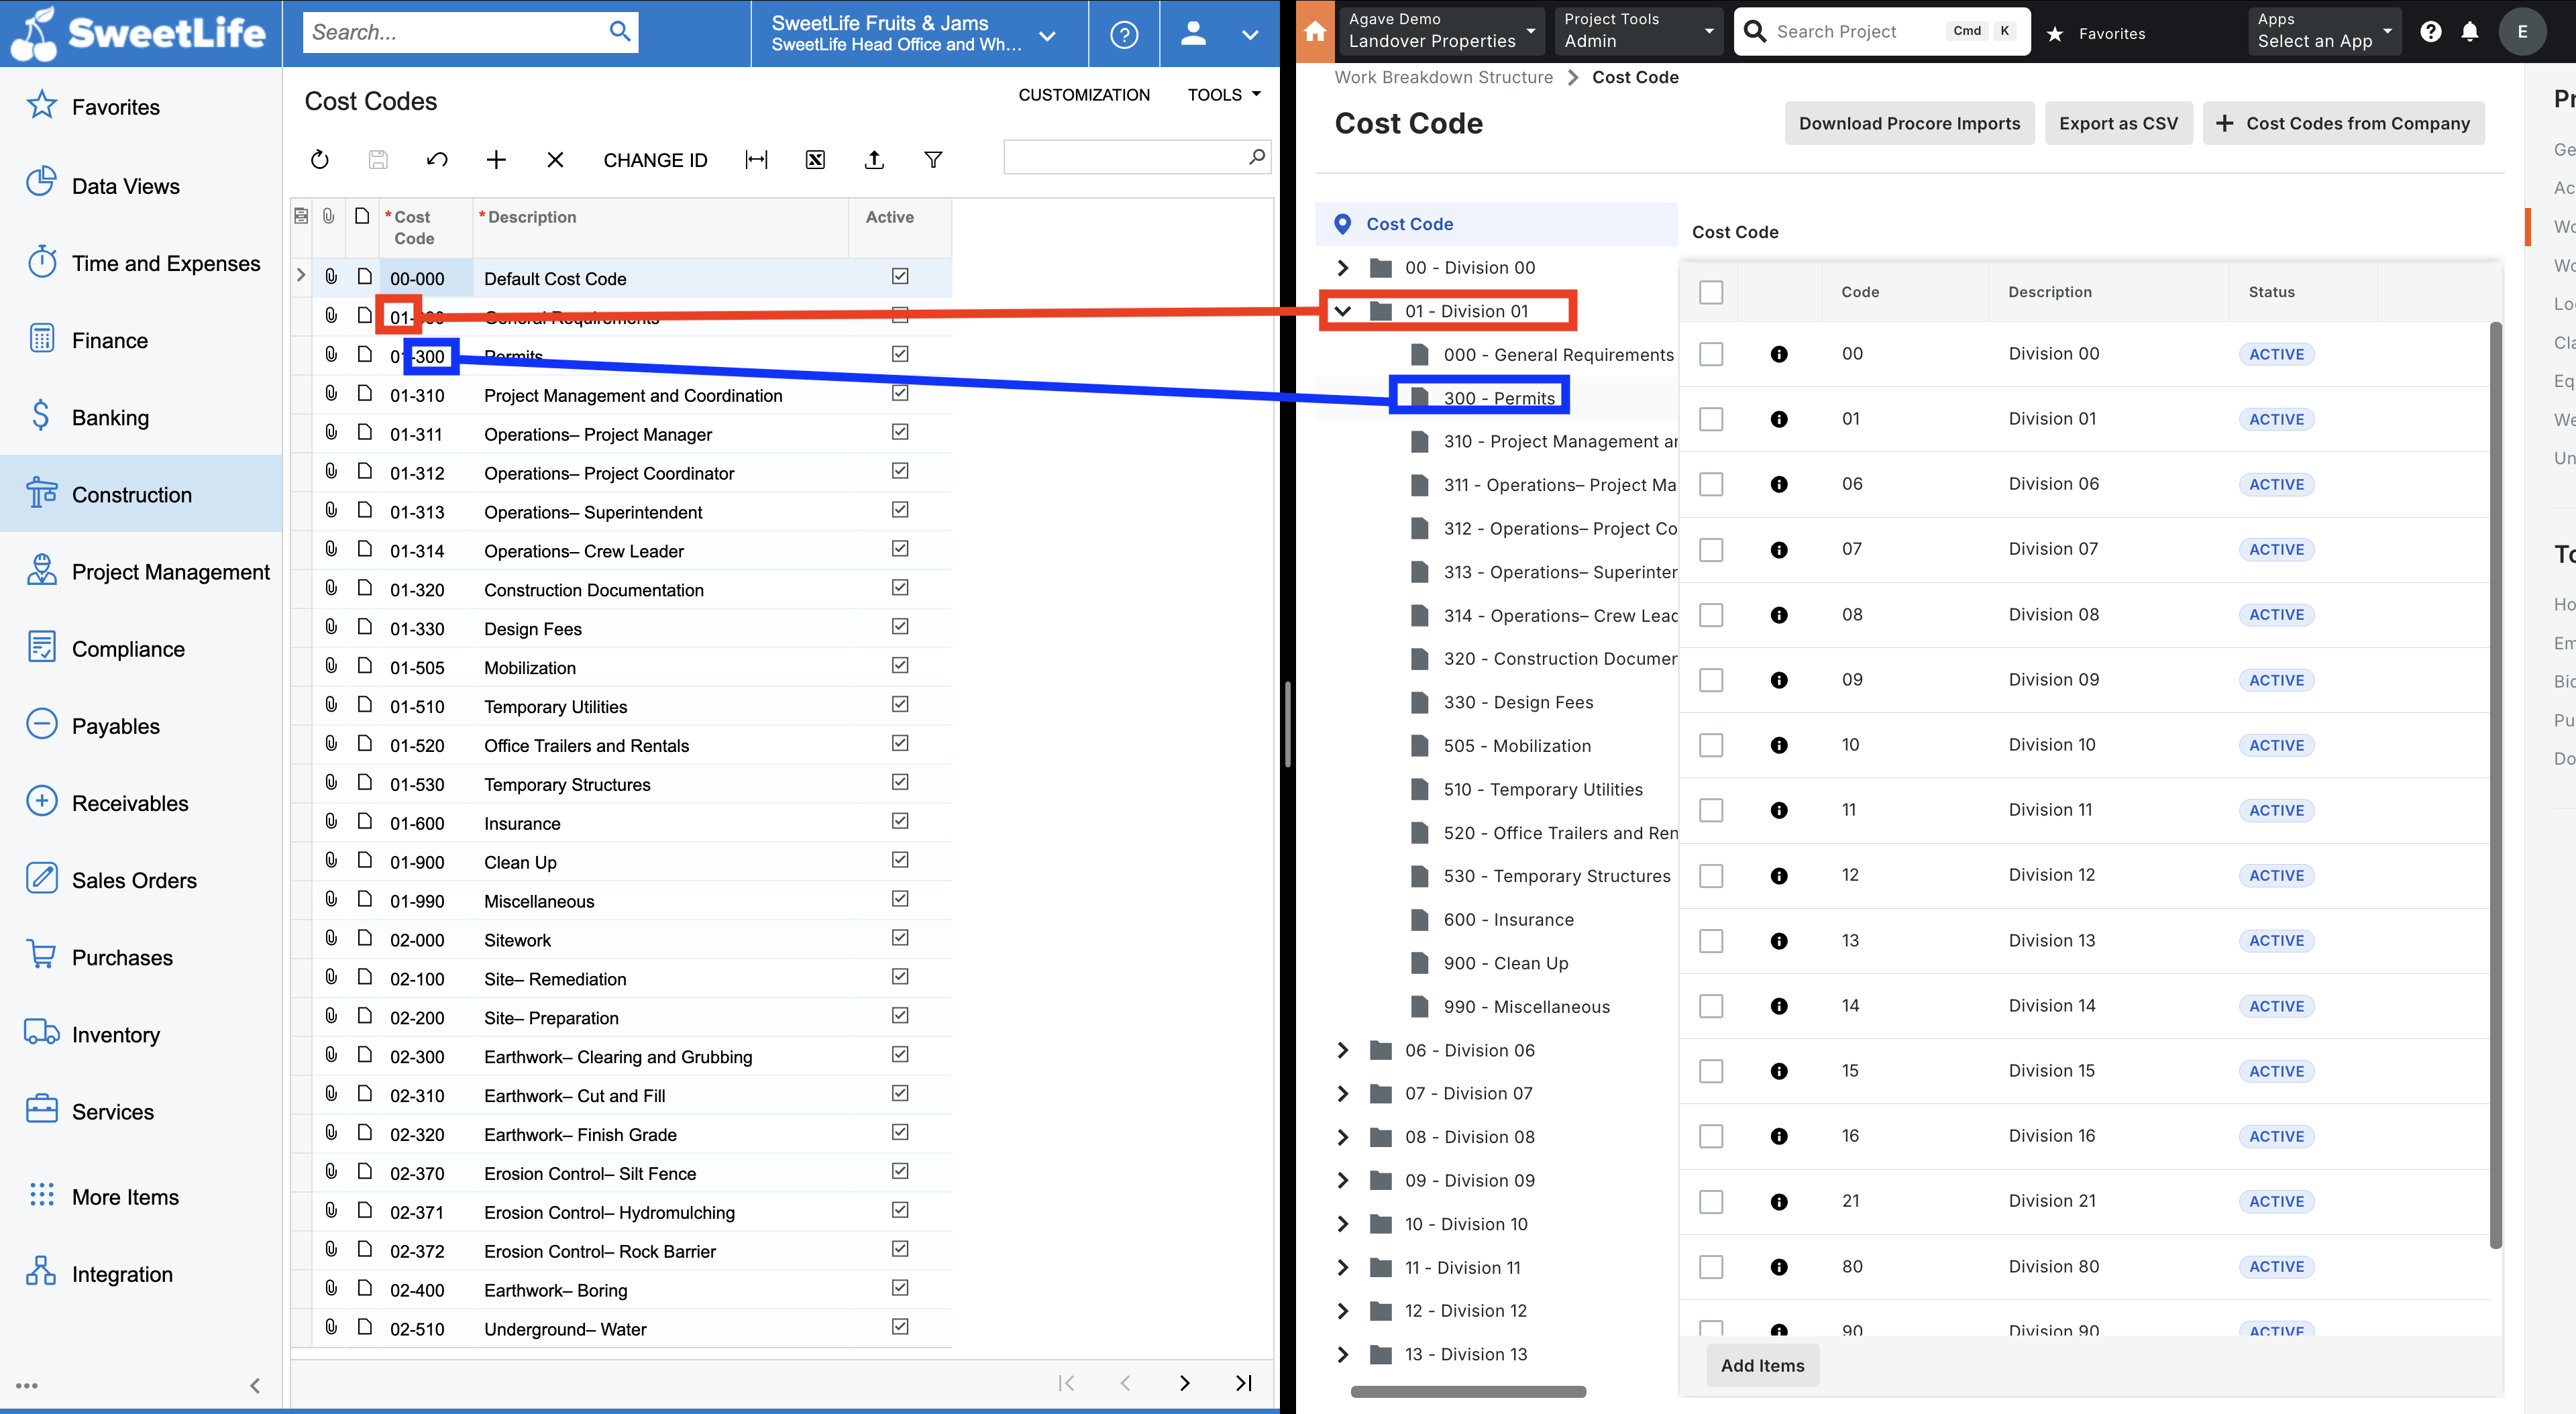The height and width of the screenshot is (1414, 2576).
Task: Open the TOOLS menu
Action: [x=1224, y=95]
